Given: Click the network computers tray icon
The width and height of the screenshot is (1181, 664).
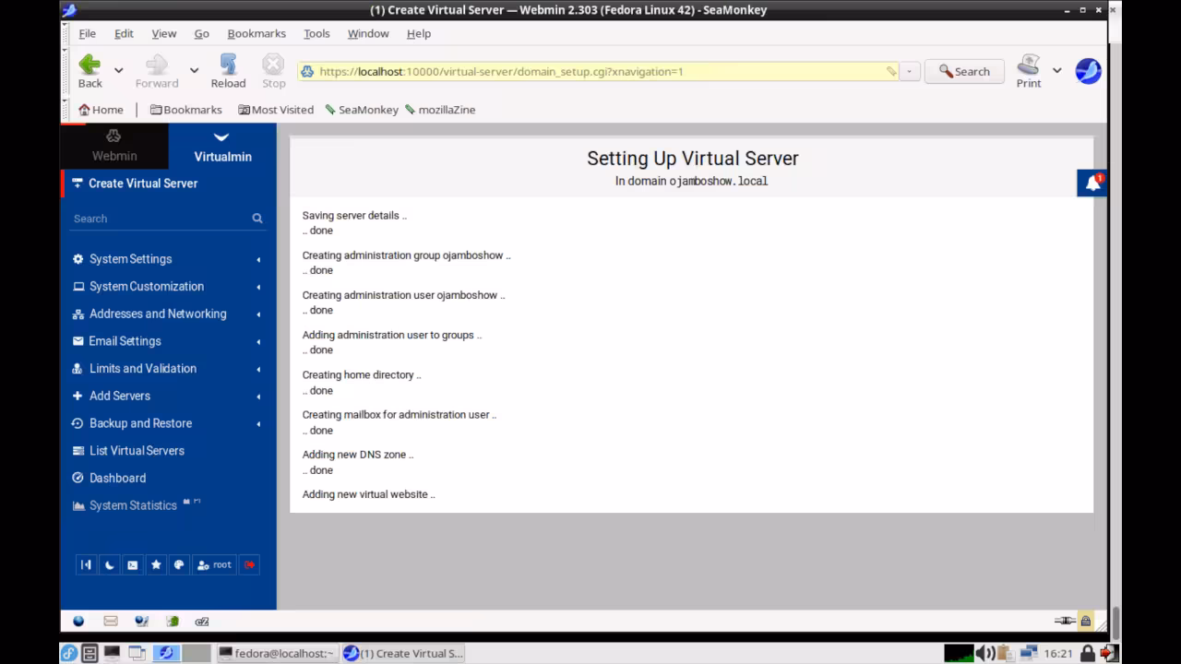Looking at the screenshot, I should pos(1028,653).
